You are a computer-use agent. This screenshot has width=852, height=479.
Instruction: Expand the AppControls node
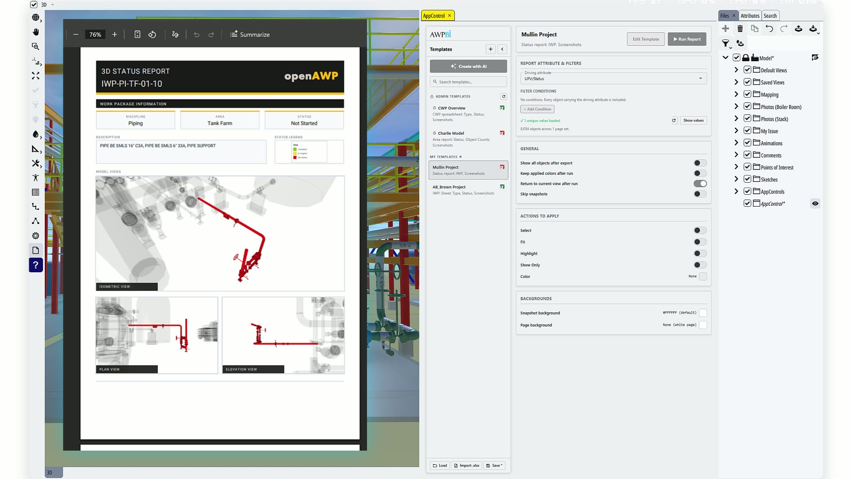tap(736, 191)
